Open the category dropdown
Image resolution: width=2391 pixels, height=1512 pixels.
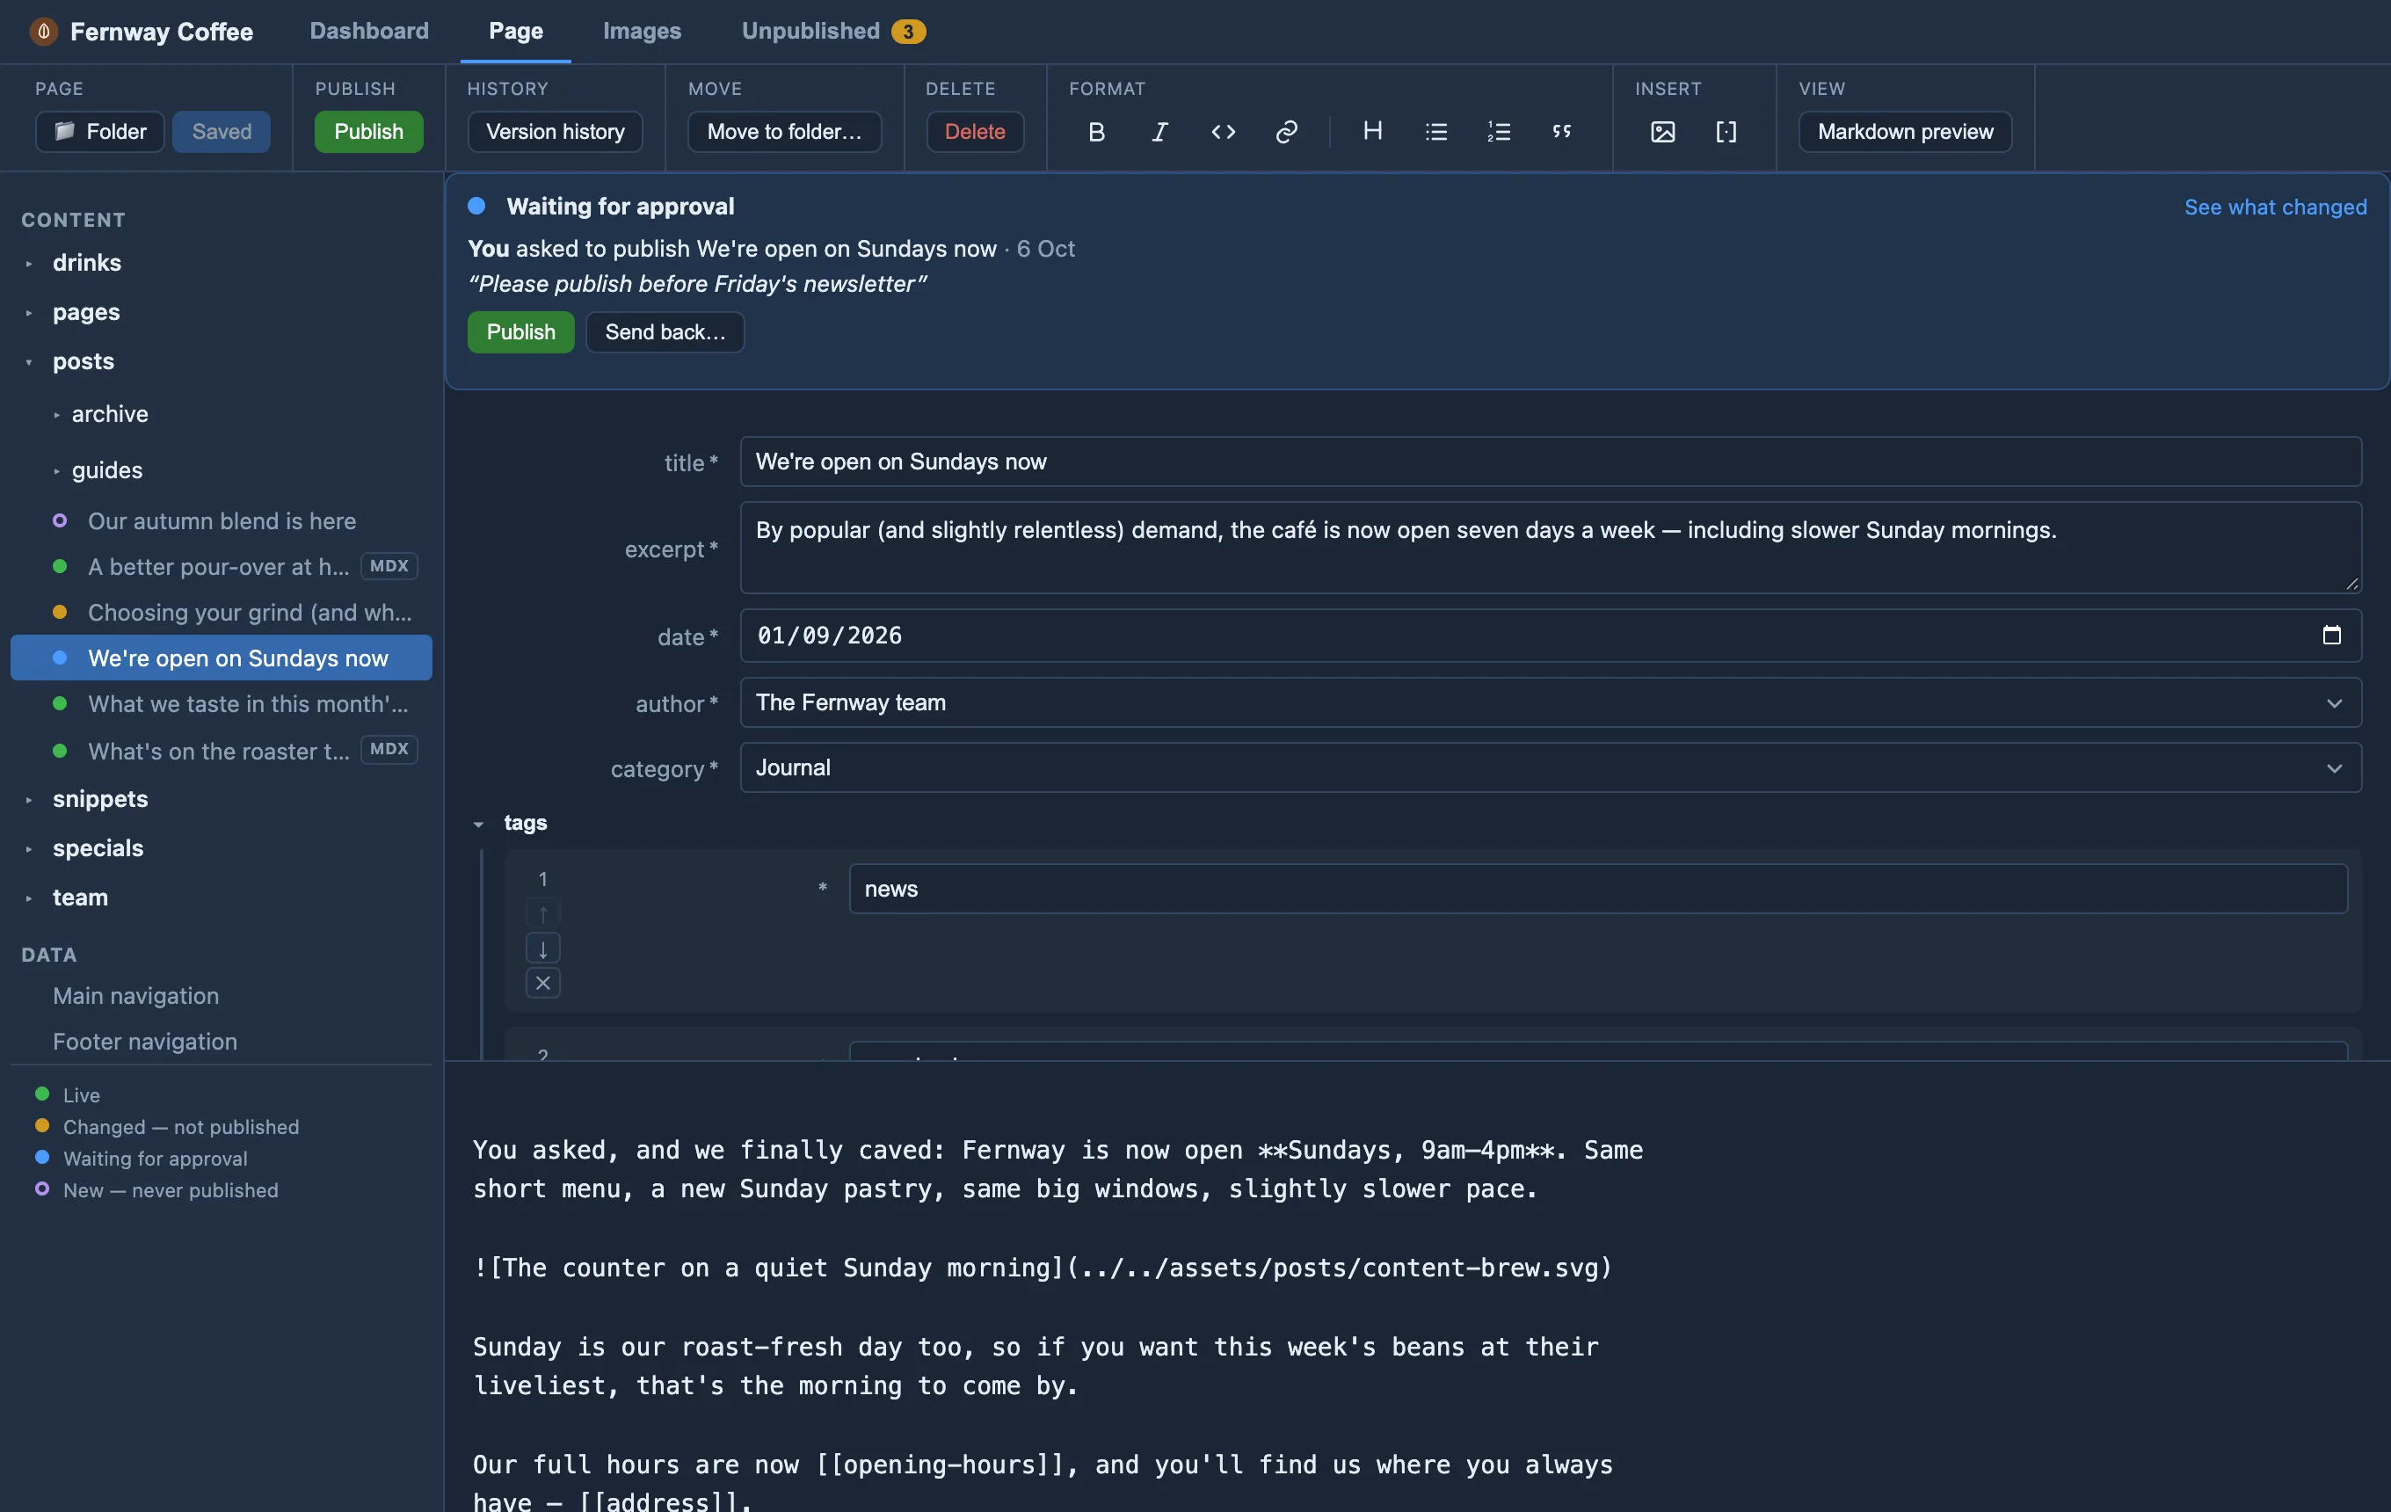point(1551,767)
